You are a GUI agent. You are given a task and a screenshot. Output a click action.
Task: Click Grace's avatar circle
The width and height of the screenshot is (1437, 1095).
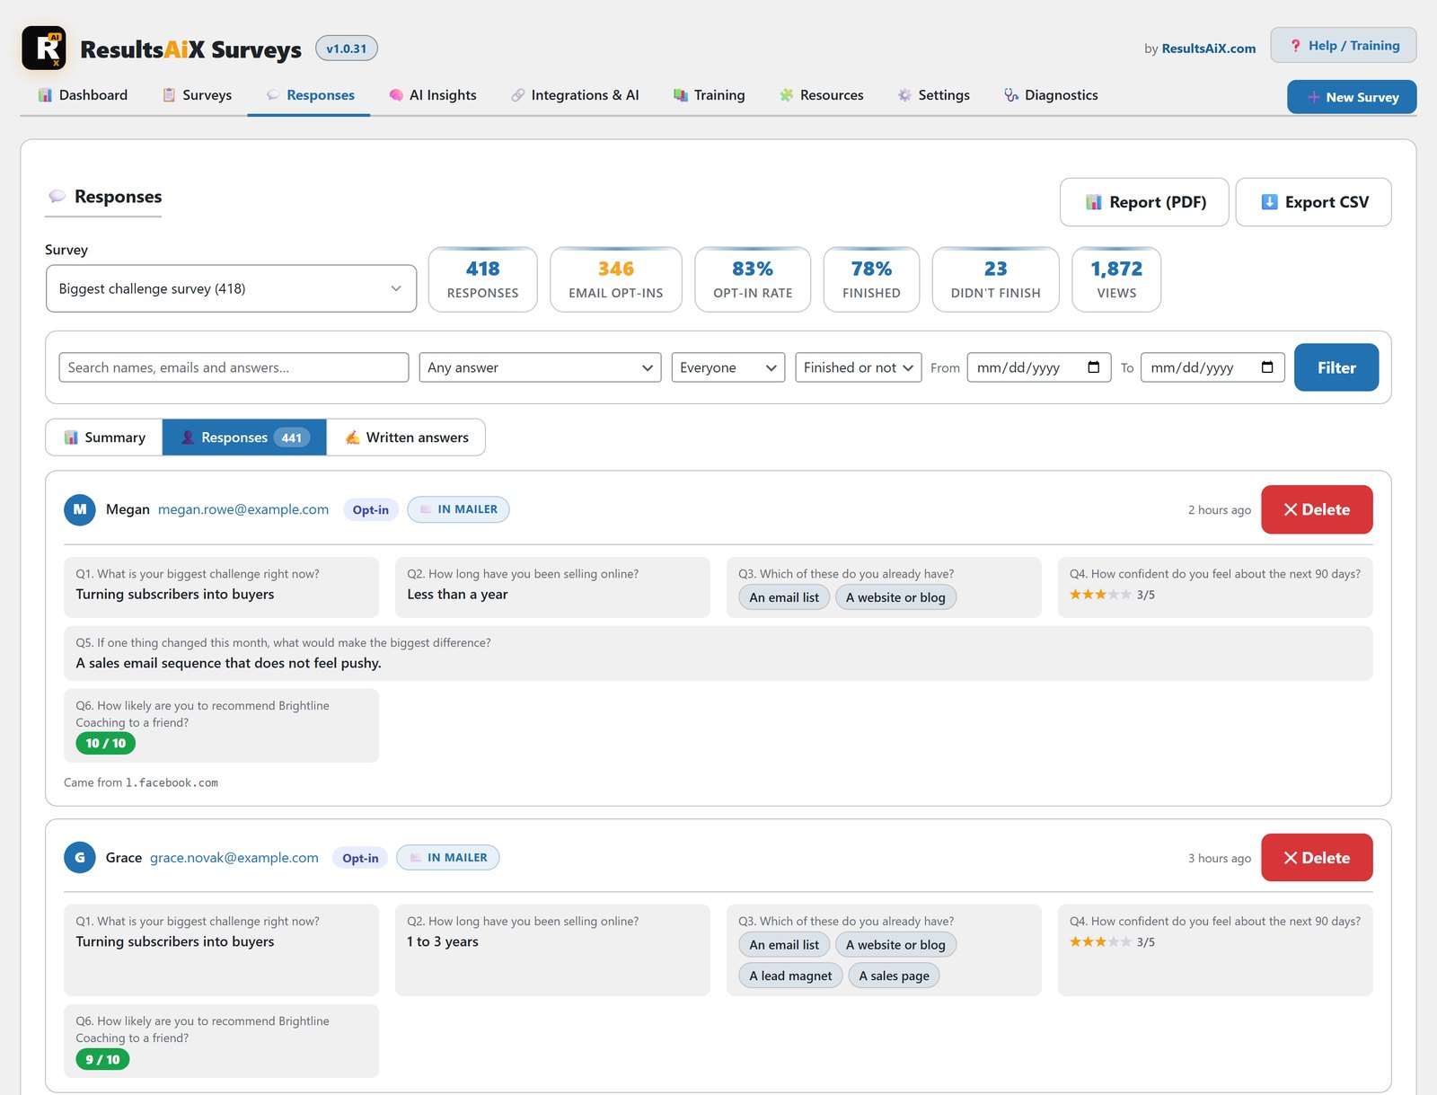pyautogui.click(x=80, y=857)
